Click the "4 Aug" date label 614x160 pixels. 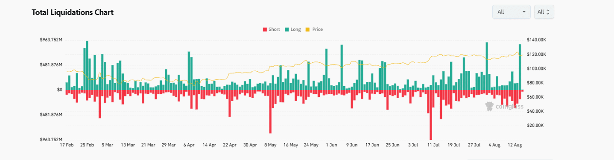pos(494,145)
